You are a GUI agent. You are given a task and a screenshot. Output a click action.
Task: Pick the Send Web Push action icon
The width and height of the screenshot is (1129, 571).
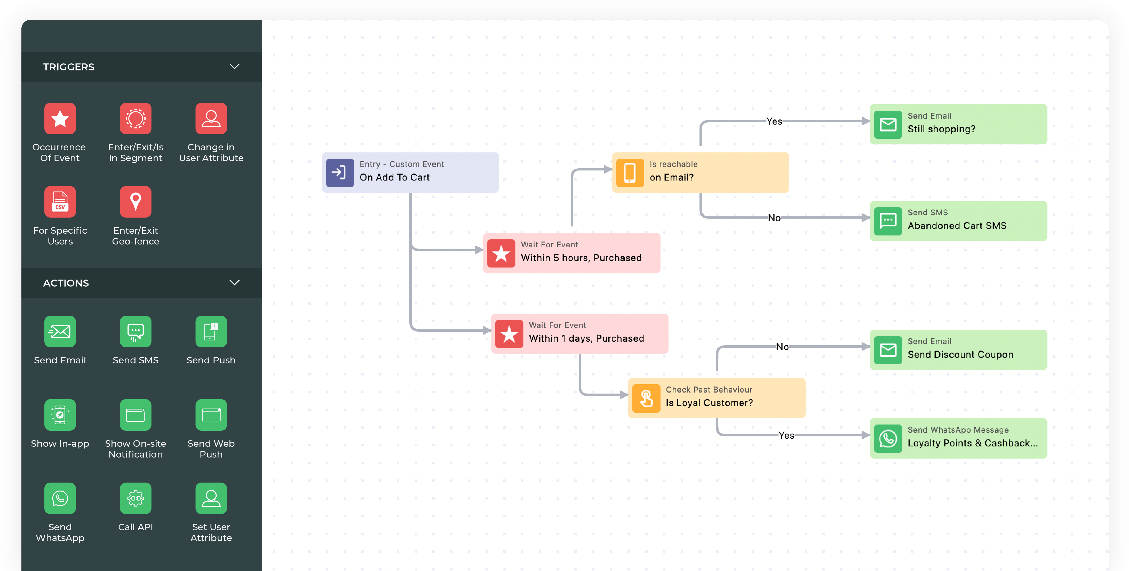[x=211, y=415]
